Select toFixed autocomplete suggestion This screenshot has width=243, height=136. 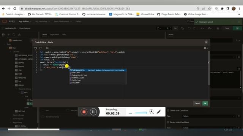(98, 73)
